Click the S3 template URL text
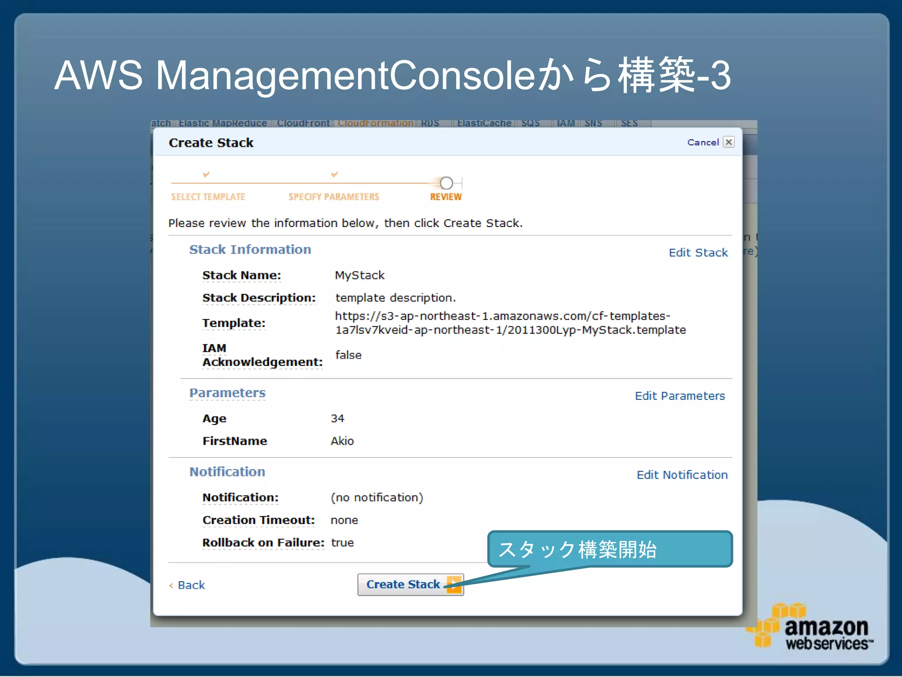The image size is (902, 677). (510, 323)
